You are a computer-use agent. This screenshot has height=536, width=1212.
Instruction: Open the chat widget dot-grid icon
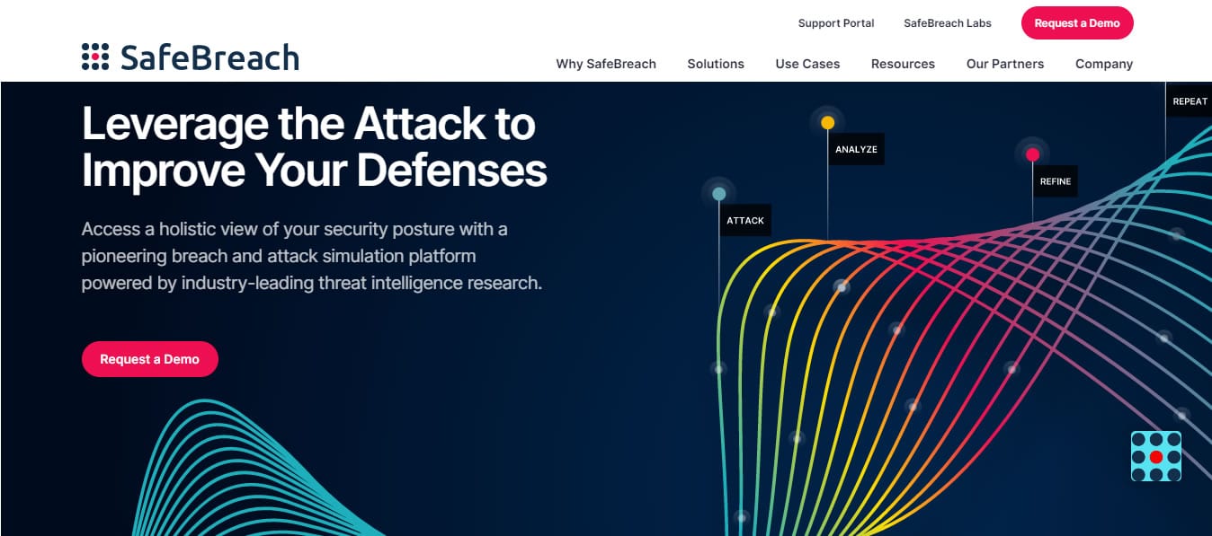1156,456
